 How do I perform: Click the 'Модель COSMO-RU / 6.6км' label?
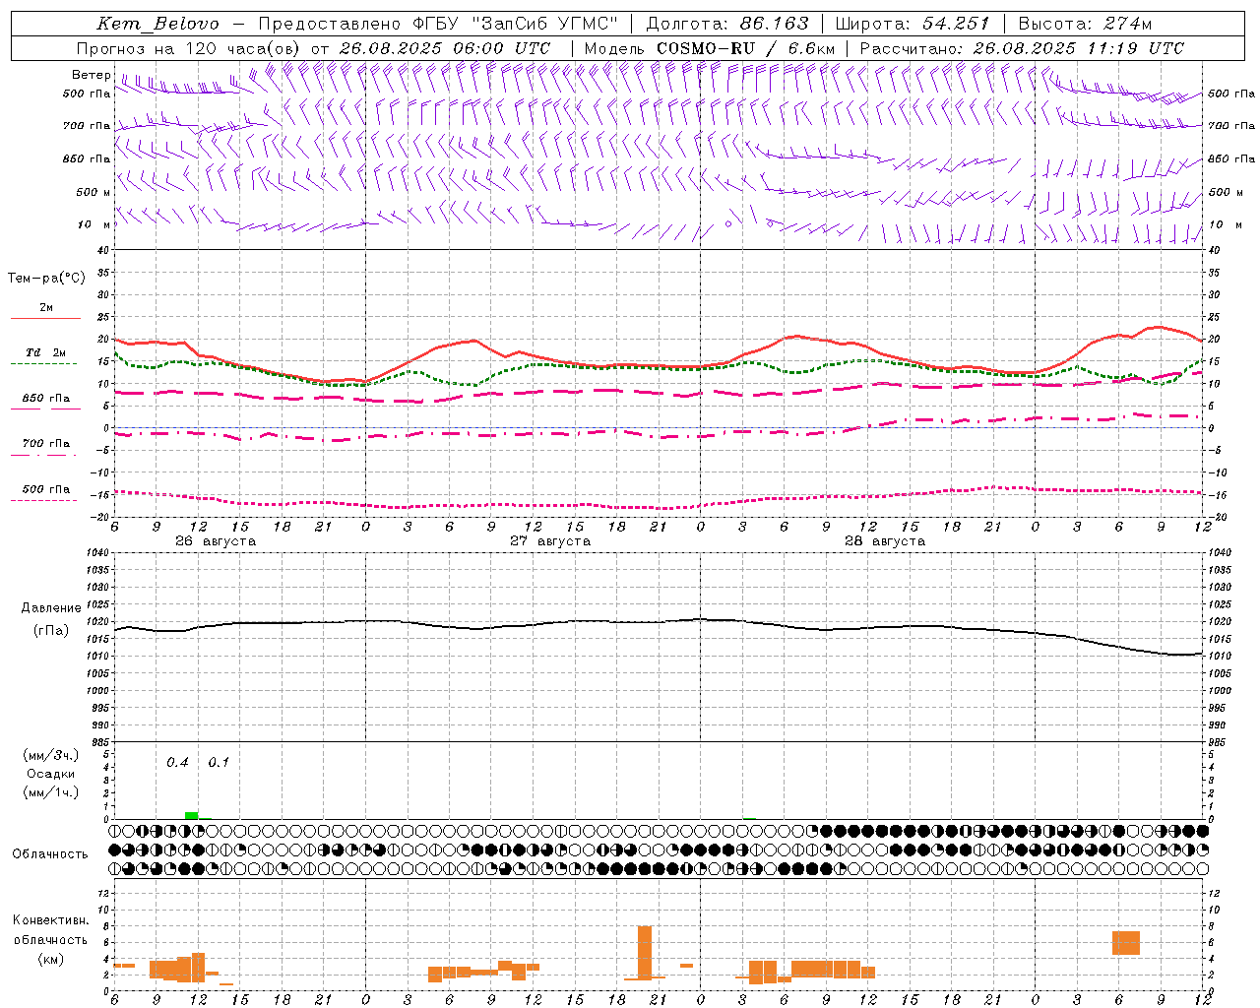coord(709,48)
